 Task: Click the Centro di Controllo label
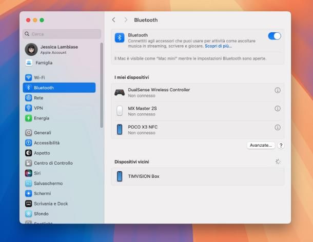(53, 163)
